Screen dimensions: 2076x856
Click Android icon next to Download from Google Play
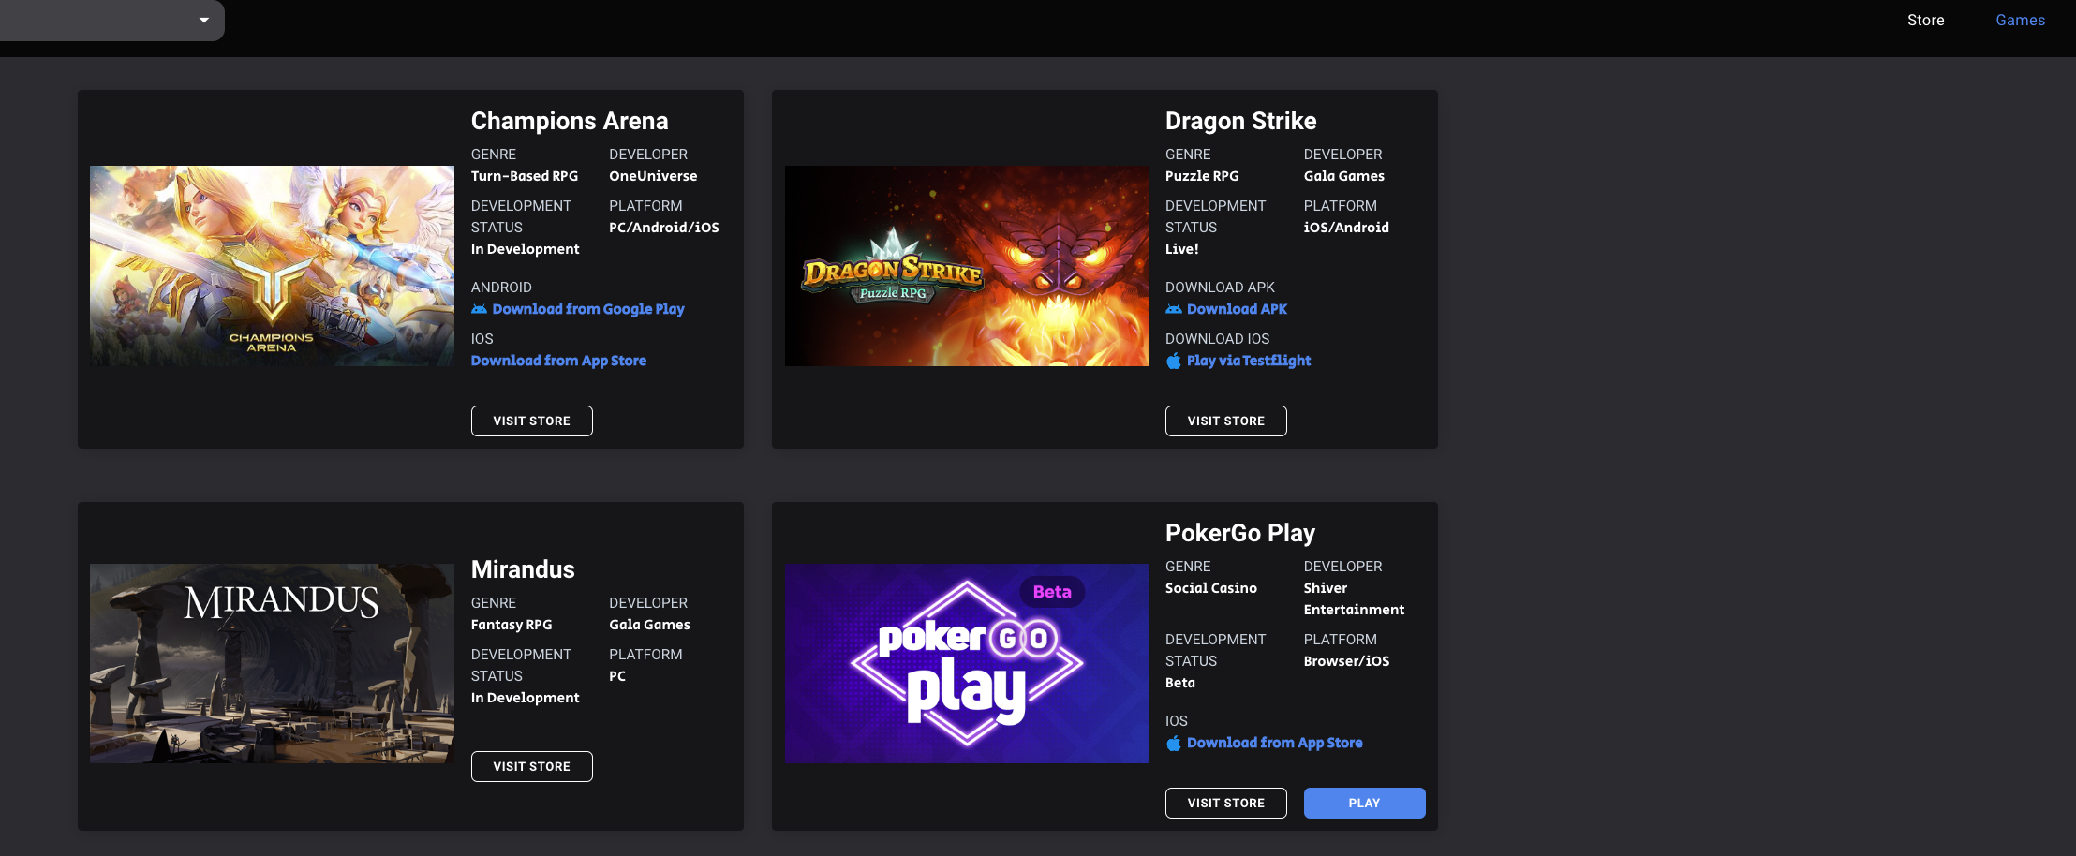pos(479,309)
